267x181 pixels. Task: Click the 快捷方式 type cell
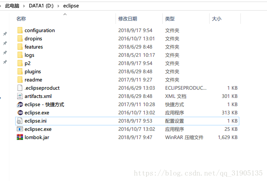[174, 105]
